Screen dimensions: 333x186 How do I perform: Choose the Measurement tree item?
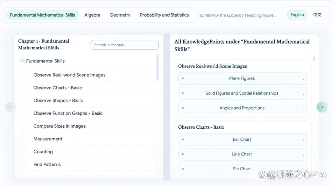pos(48,139)
